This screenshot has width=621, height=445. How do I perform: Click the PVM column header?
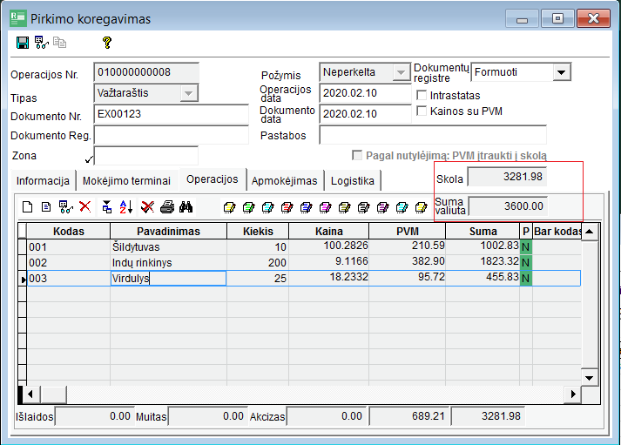[407, 232]
